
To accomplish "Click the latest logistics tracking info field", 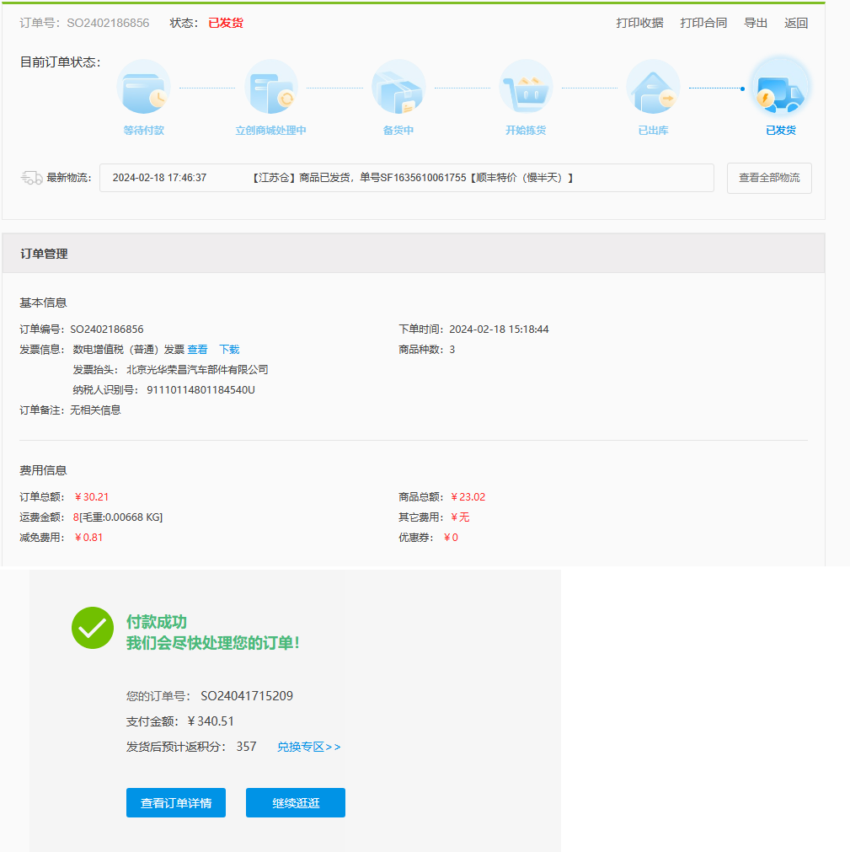I will tap(406, 178).
